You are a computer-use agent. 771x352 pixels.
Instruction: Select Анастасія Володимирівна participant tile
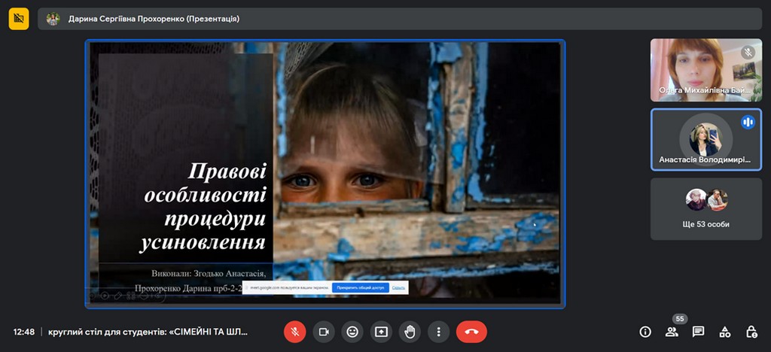click(705, 140)
